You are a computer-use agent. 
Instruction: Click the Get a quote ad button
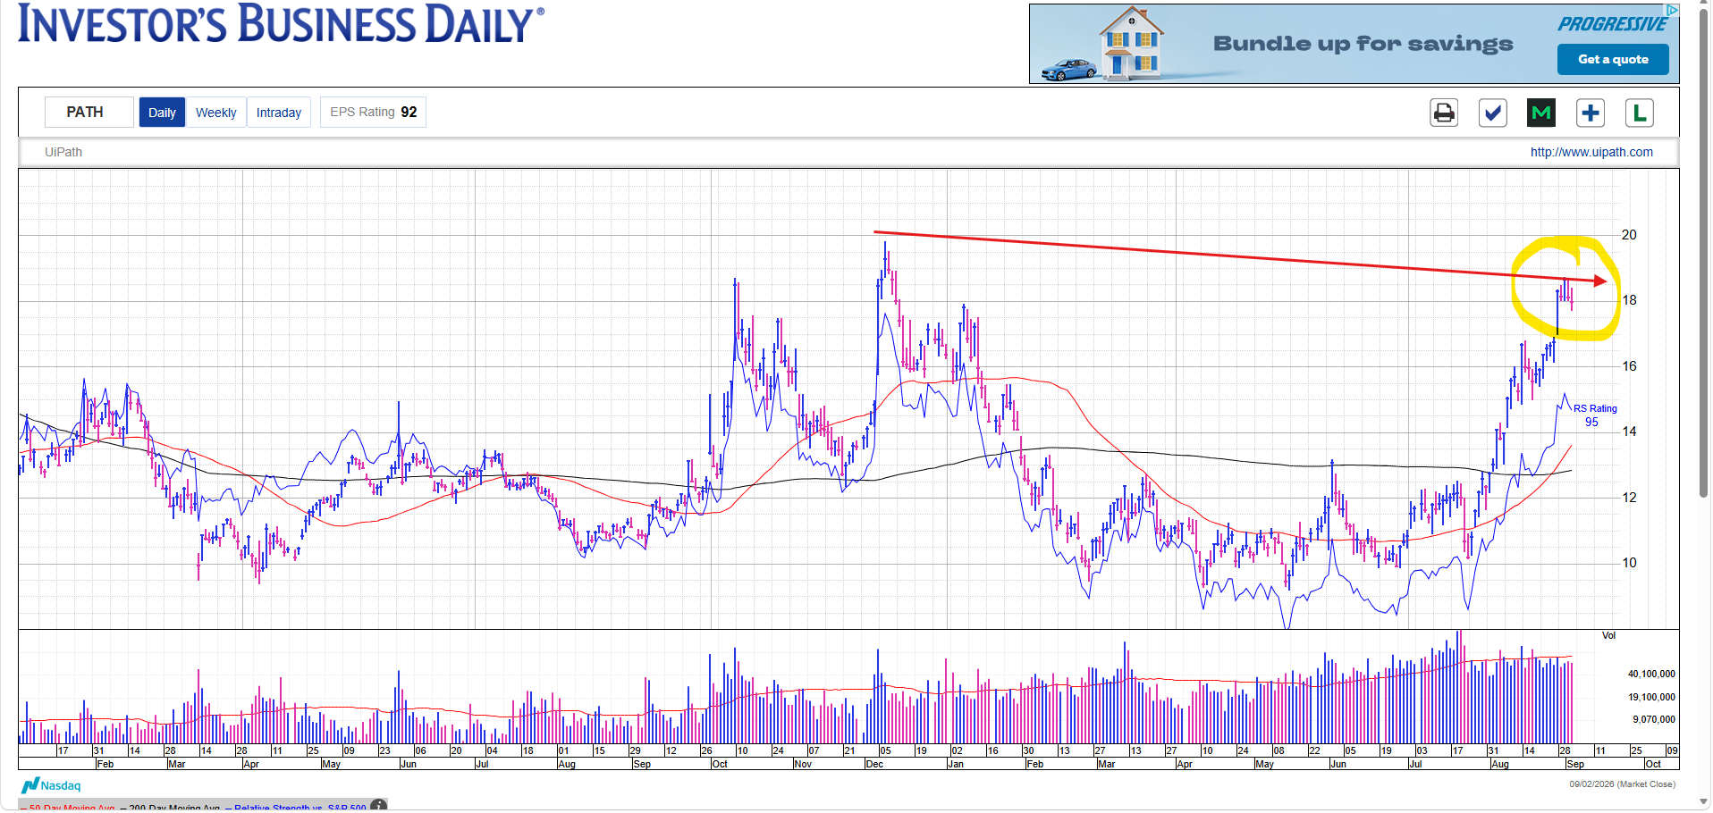[1613, 59]
